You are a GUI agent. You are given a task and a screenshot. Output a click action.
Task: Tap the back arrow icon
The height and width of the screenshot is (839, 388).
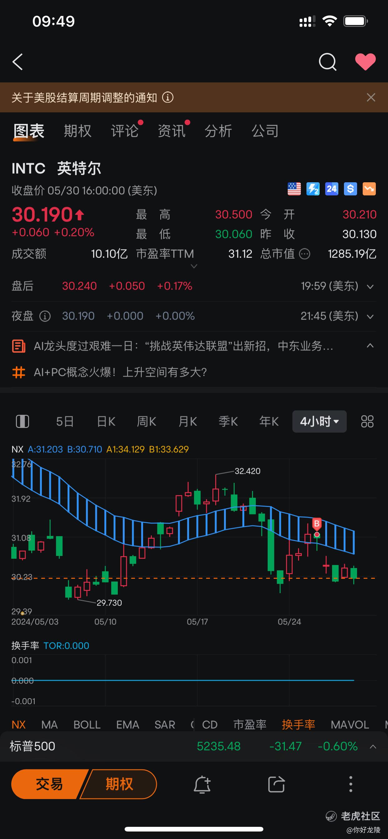[x=17, y=62]
